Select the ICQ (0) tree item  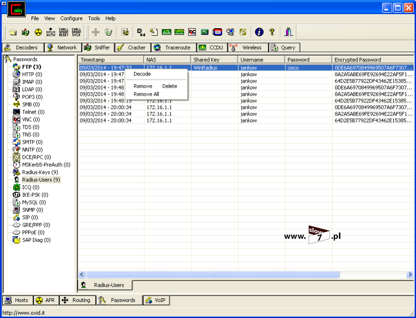[31, 187]
